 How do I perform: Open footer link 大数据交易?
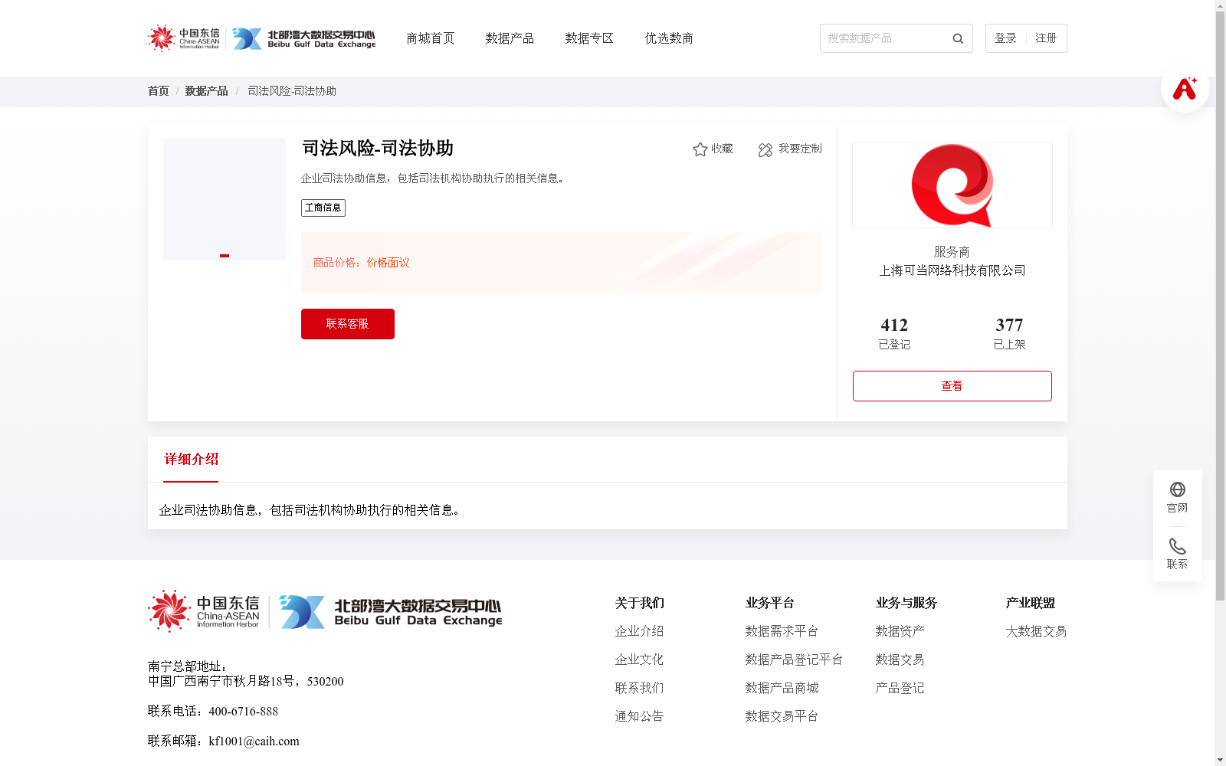point(1036,631)
